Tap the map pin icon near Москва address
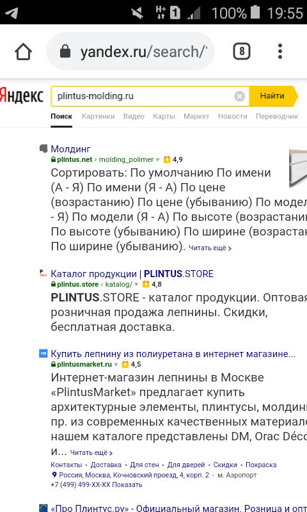Image resolution: width=307 pixels, height=512 pixels. pyautogui.click(x=54, y=475)
